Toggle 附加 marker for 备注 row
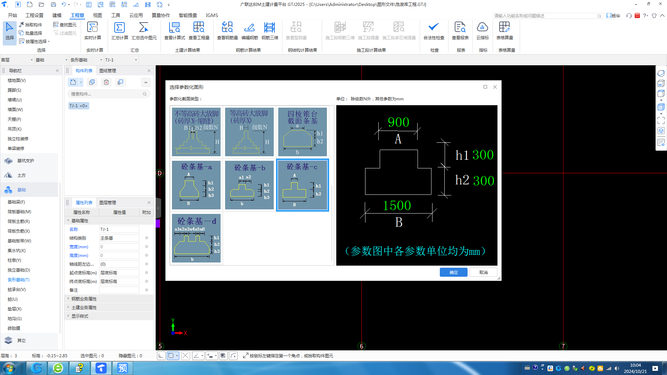667x375 pixels. 147,290
